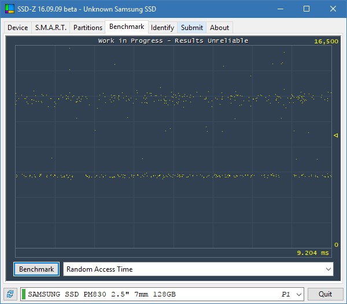Expand the drive selector P1 arrow

(299, 294)
